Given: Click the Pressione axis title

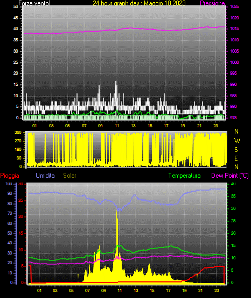Looking at the screenshot, I should click(x=213, y=3).
